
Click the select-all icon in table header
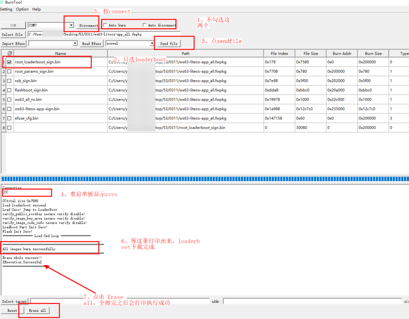(10, 53)
